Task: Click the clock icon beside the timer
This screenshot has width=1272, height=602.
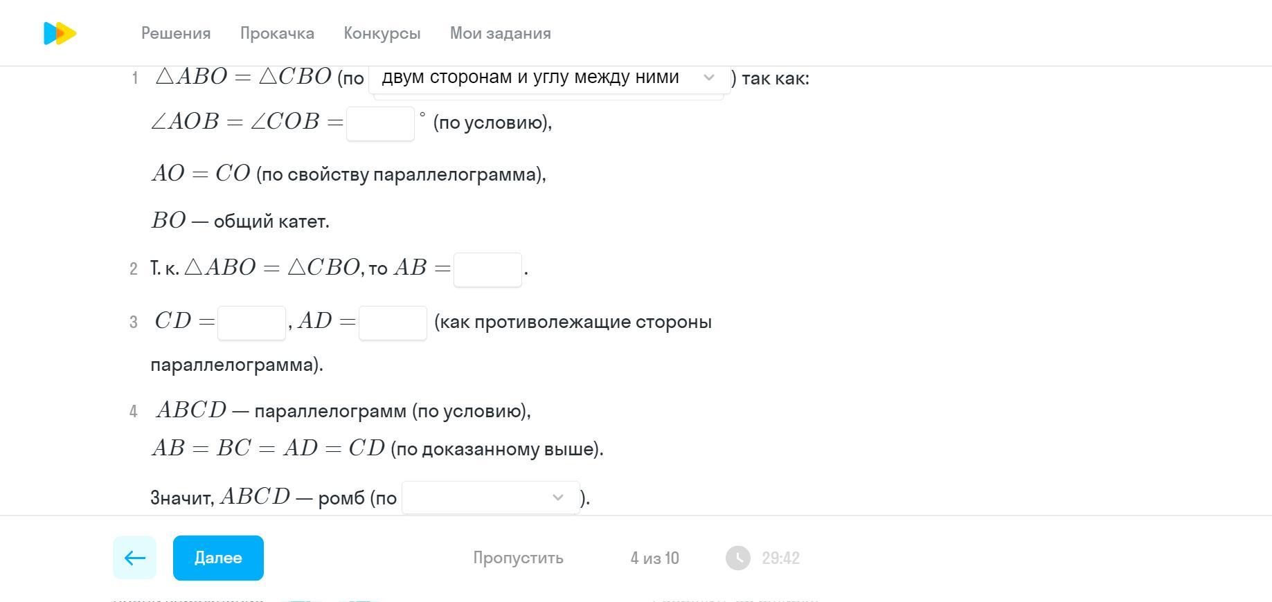Action: pos(737,558)
